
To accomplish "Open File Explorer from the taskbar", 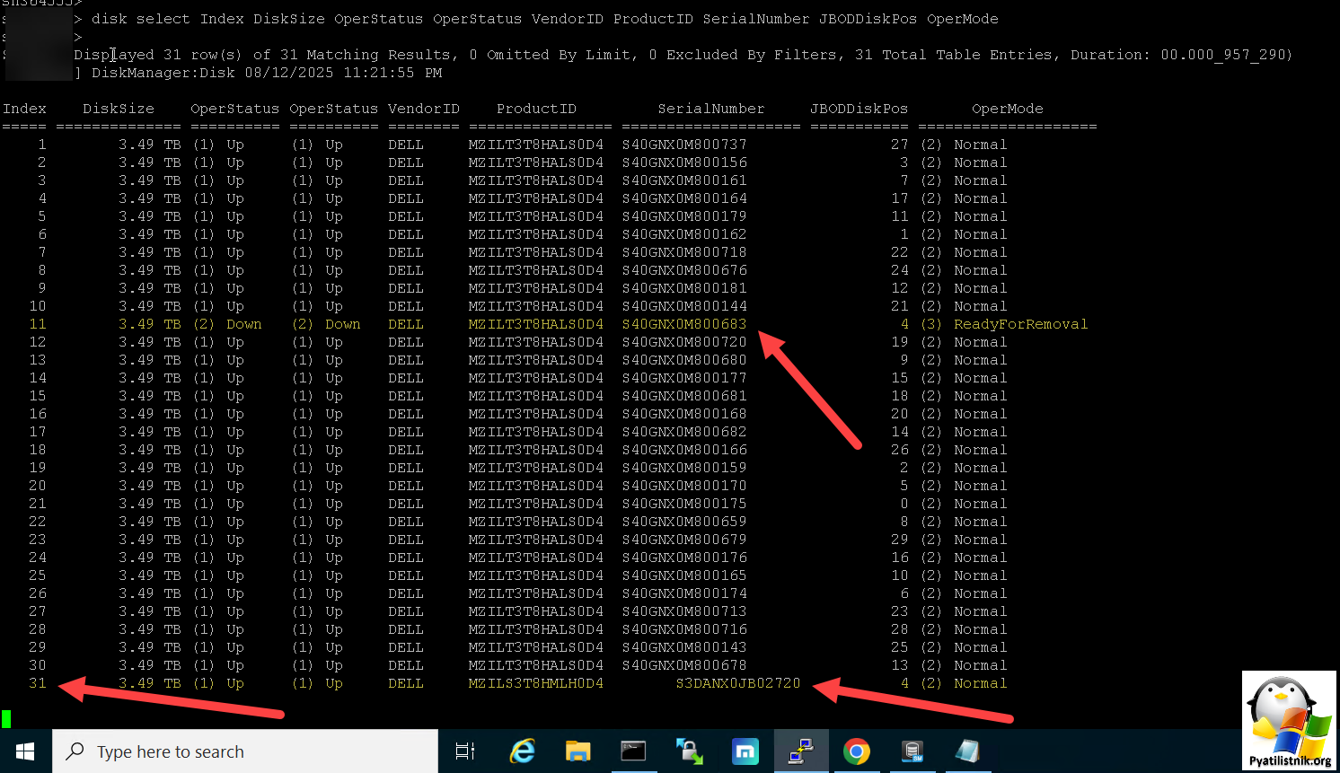I will coord(578,751).
